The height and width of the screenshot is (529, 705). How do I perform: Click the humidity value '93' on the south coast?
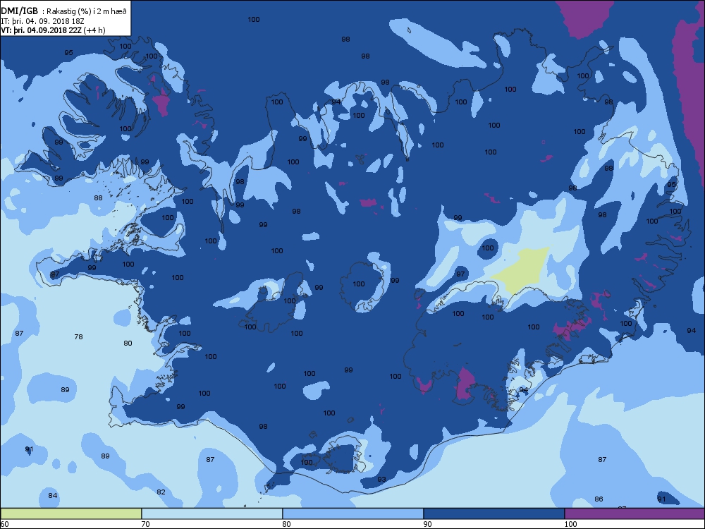tap(381, 480)
